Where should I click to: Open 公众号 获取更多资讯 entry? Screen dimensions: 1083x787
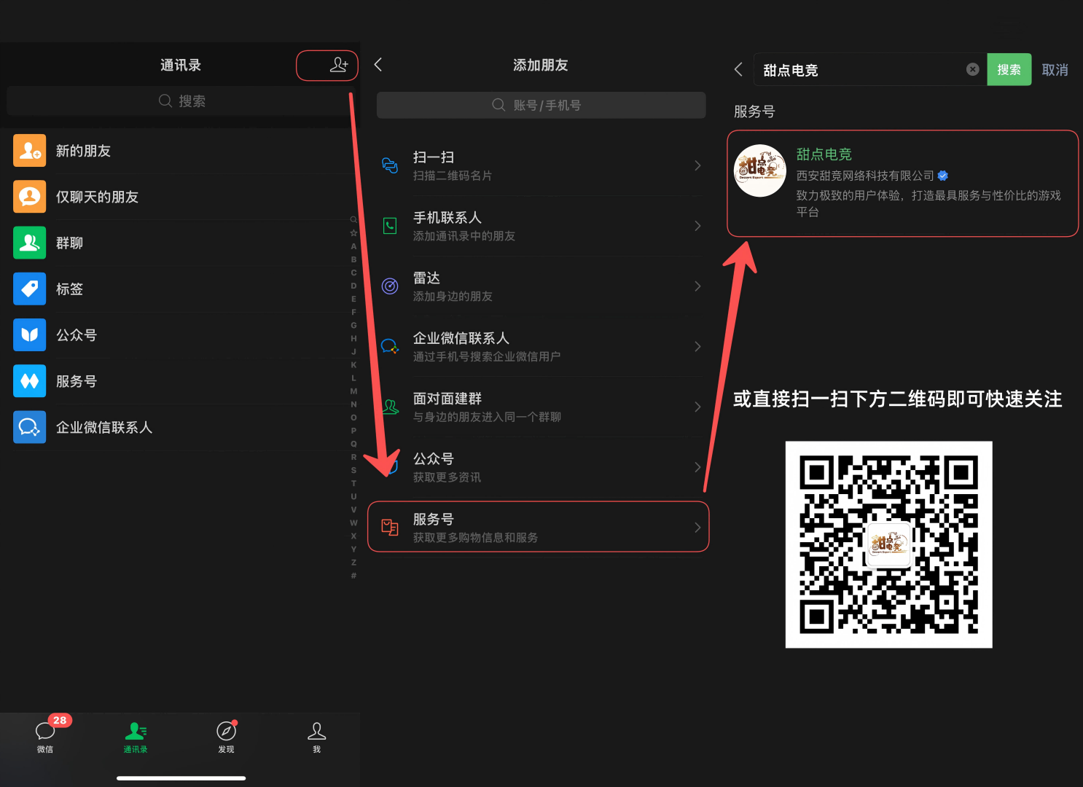(541, 467)
